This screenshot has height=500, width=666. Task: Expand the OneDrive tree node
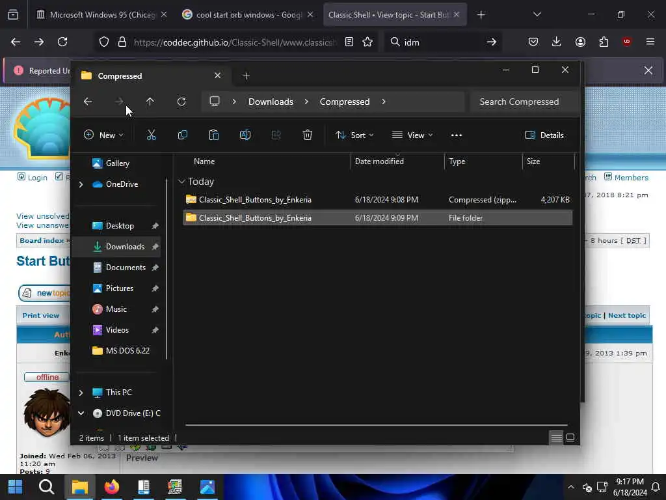click(81, 184)
